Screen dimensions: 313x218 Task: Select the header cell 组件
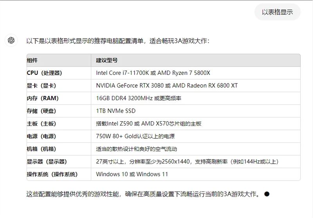59,60
